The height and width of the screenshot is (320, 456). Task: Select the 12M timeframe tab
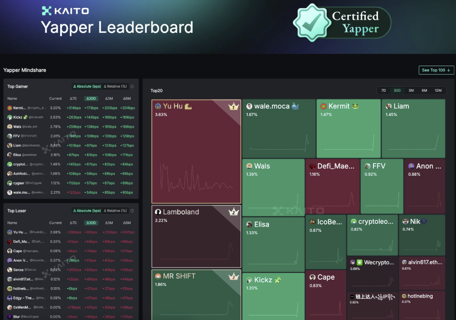pos(438,90)
